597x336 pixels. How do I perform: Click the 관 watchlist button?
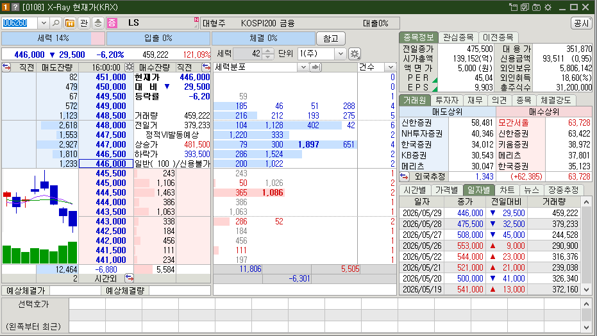click(84, 23)
